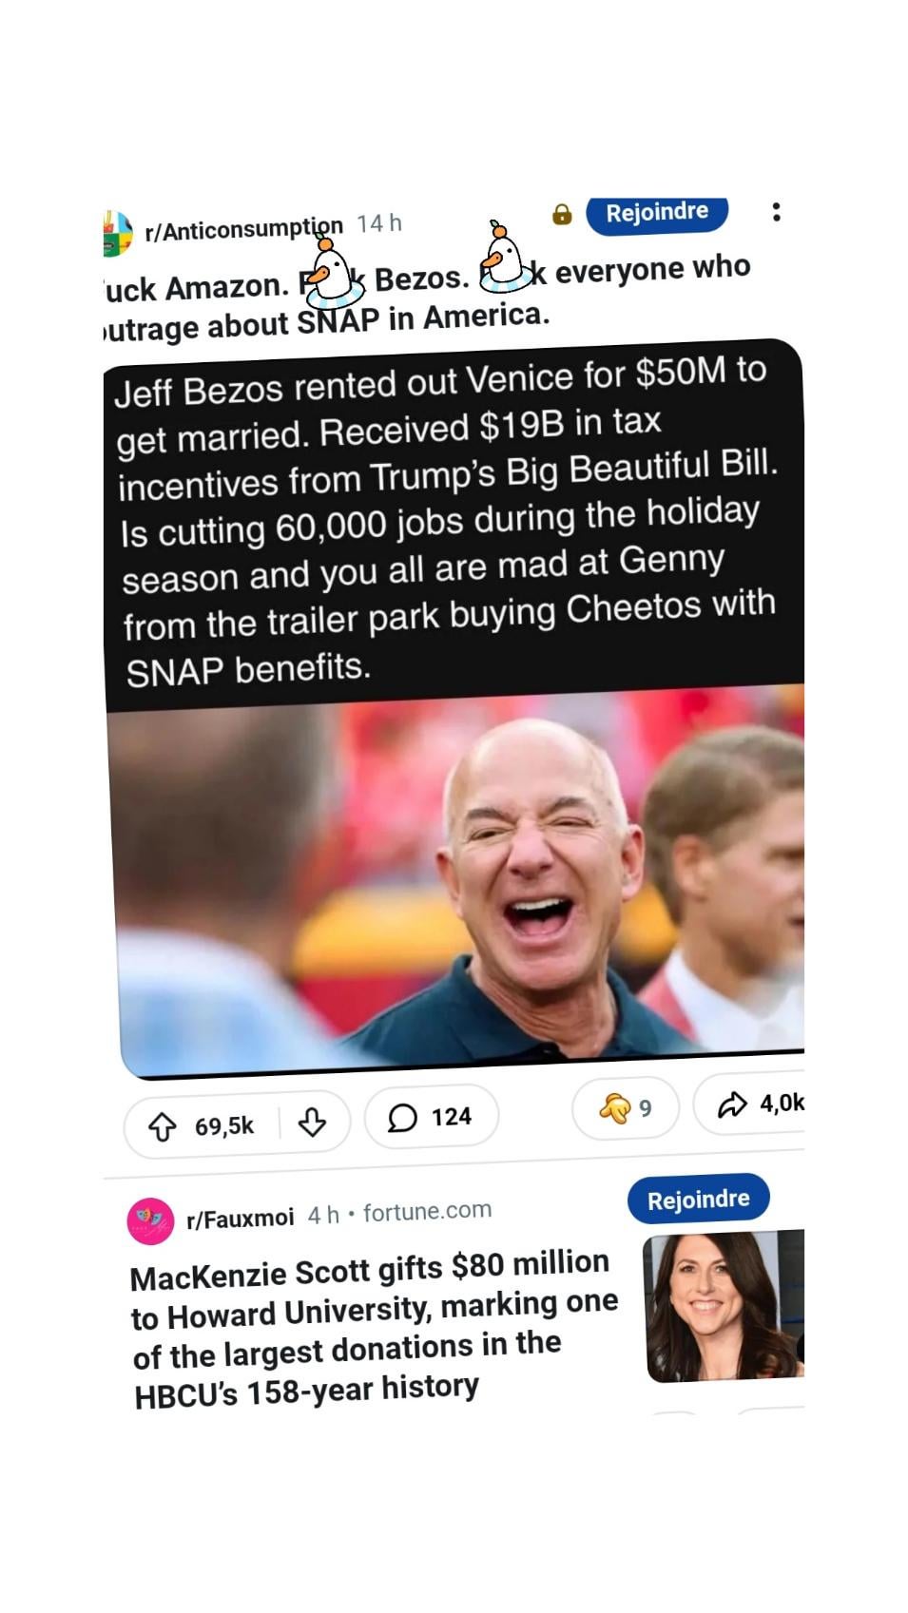Join r/Fauxmoi using Rejoindre button
Viewport: 908px width, 1613px height.
(x=698, y=1200)
